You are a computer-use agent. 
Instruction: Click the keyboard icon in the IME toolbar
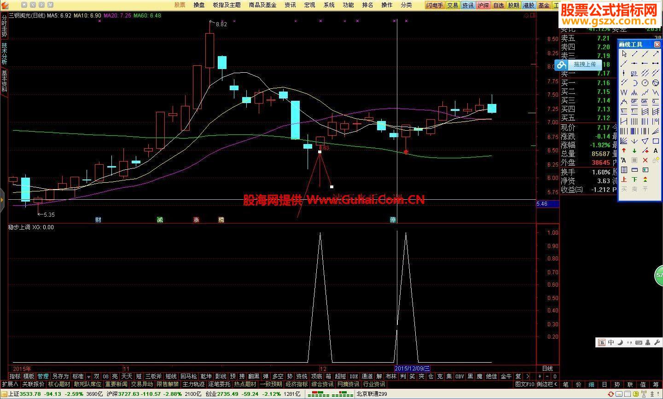pos(639,342)
